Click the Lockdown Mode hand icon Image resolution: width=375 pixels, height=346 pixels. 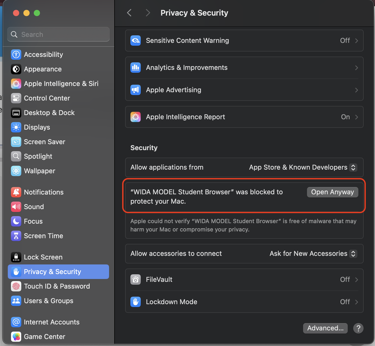point(136,302)
